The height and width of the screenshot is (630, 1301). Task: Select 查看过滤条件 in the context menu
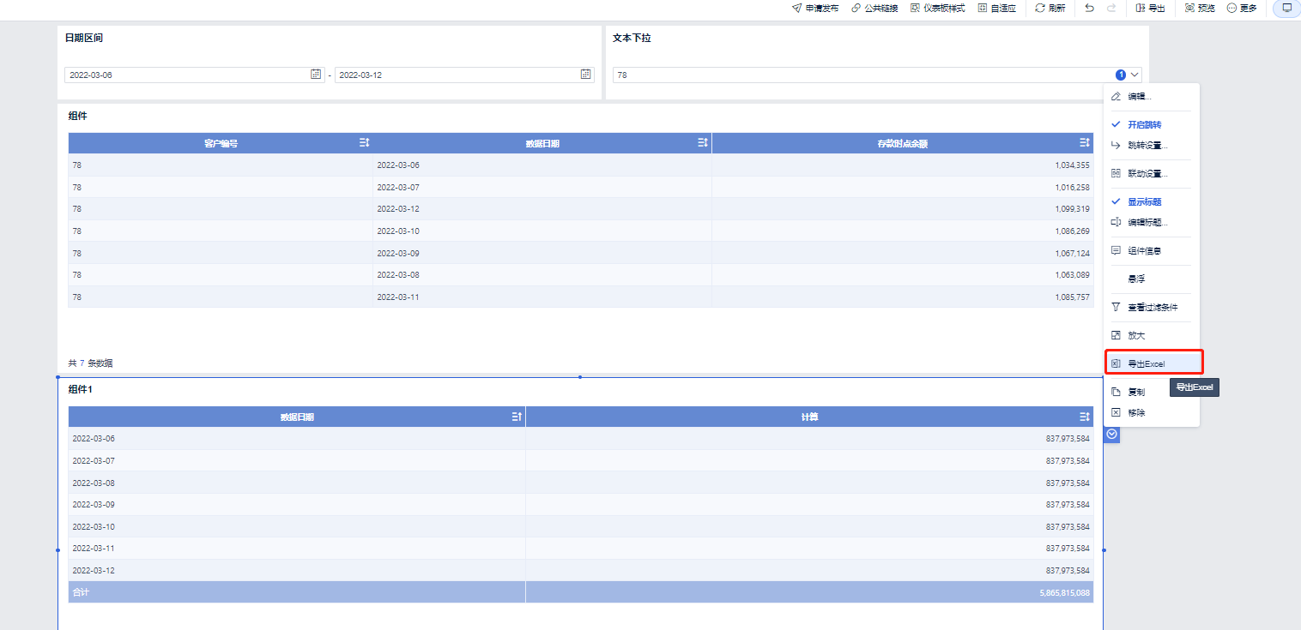1152,308
